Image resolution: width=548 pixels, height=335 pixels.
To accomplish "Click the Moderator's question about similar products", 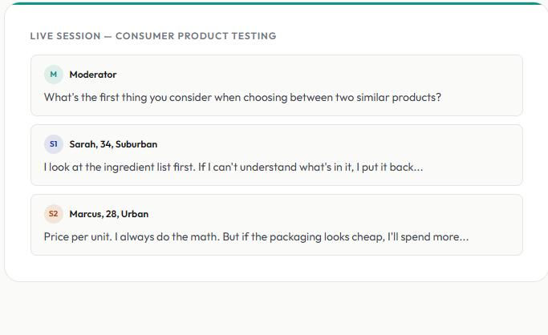I will tap(242, 98).
